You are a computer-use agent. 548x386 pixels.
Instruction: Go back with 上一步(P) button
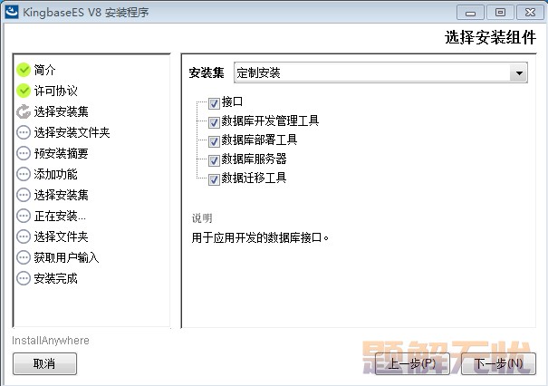(412, 363)
